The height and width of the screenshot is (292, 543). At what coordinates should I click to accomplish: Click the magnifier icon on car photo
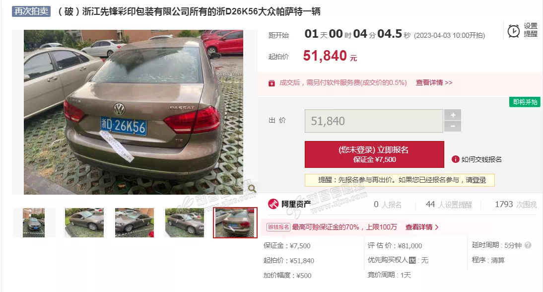pos(252,188)
